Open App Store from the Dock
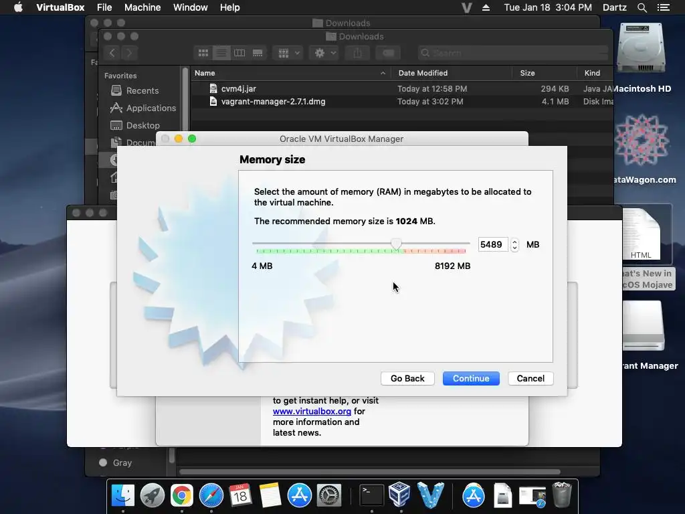This screenshot has width=685, height=514. point(299,496)
